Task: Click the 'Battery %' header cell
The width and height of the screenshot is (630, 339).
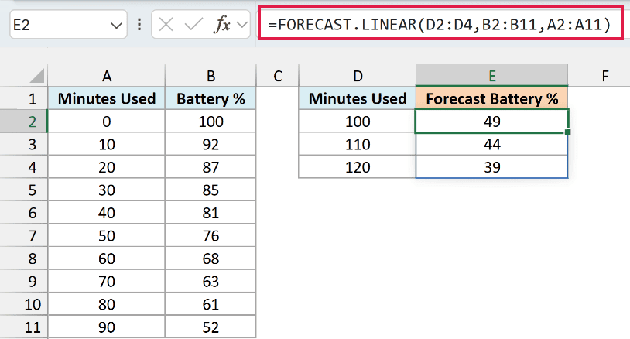Action: [211, 99]
